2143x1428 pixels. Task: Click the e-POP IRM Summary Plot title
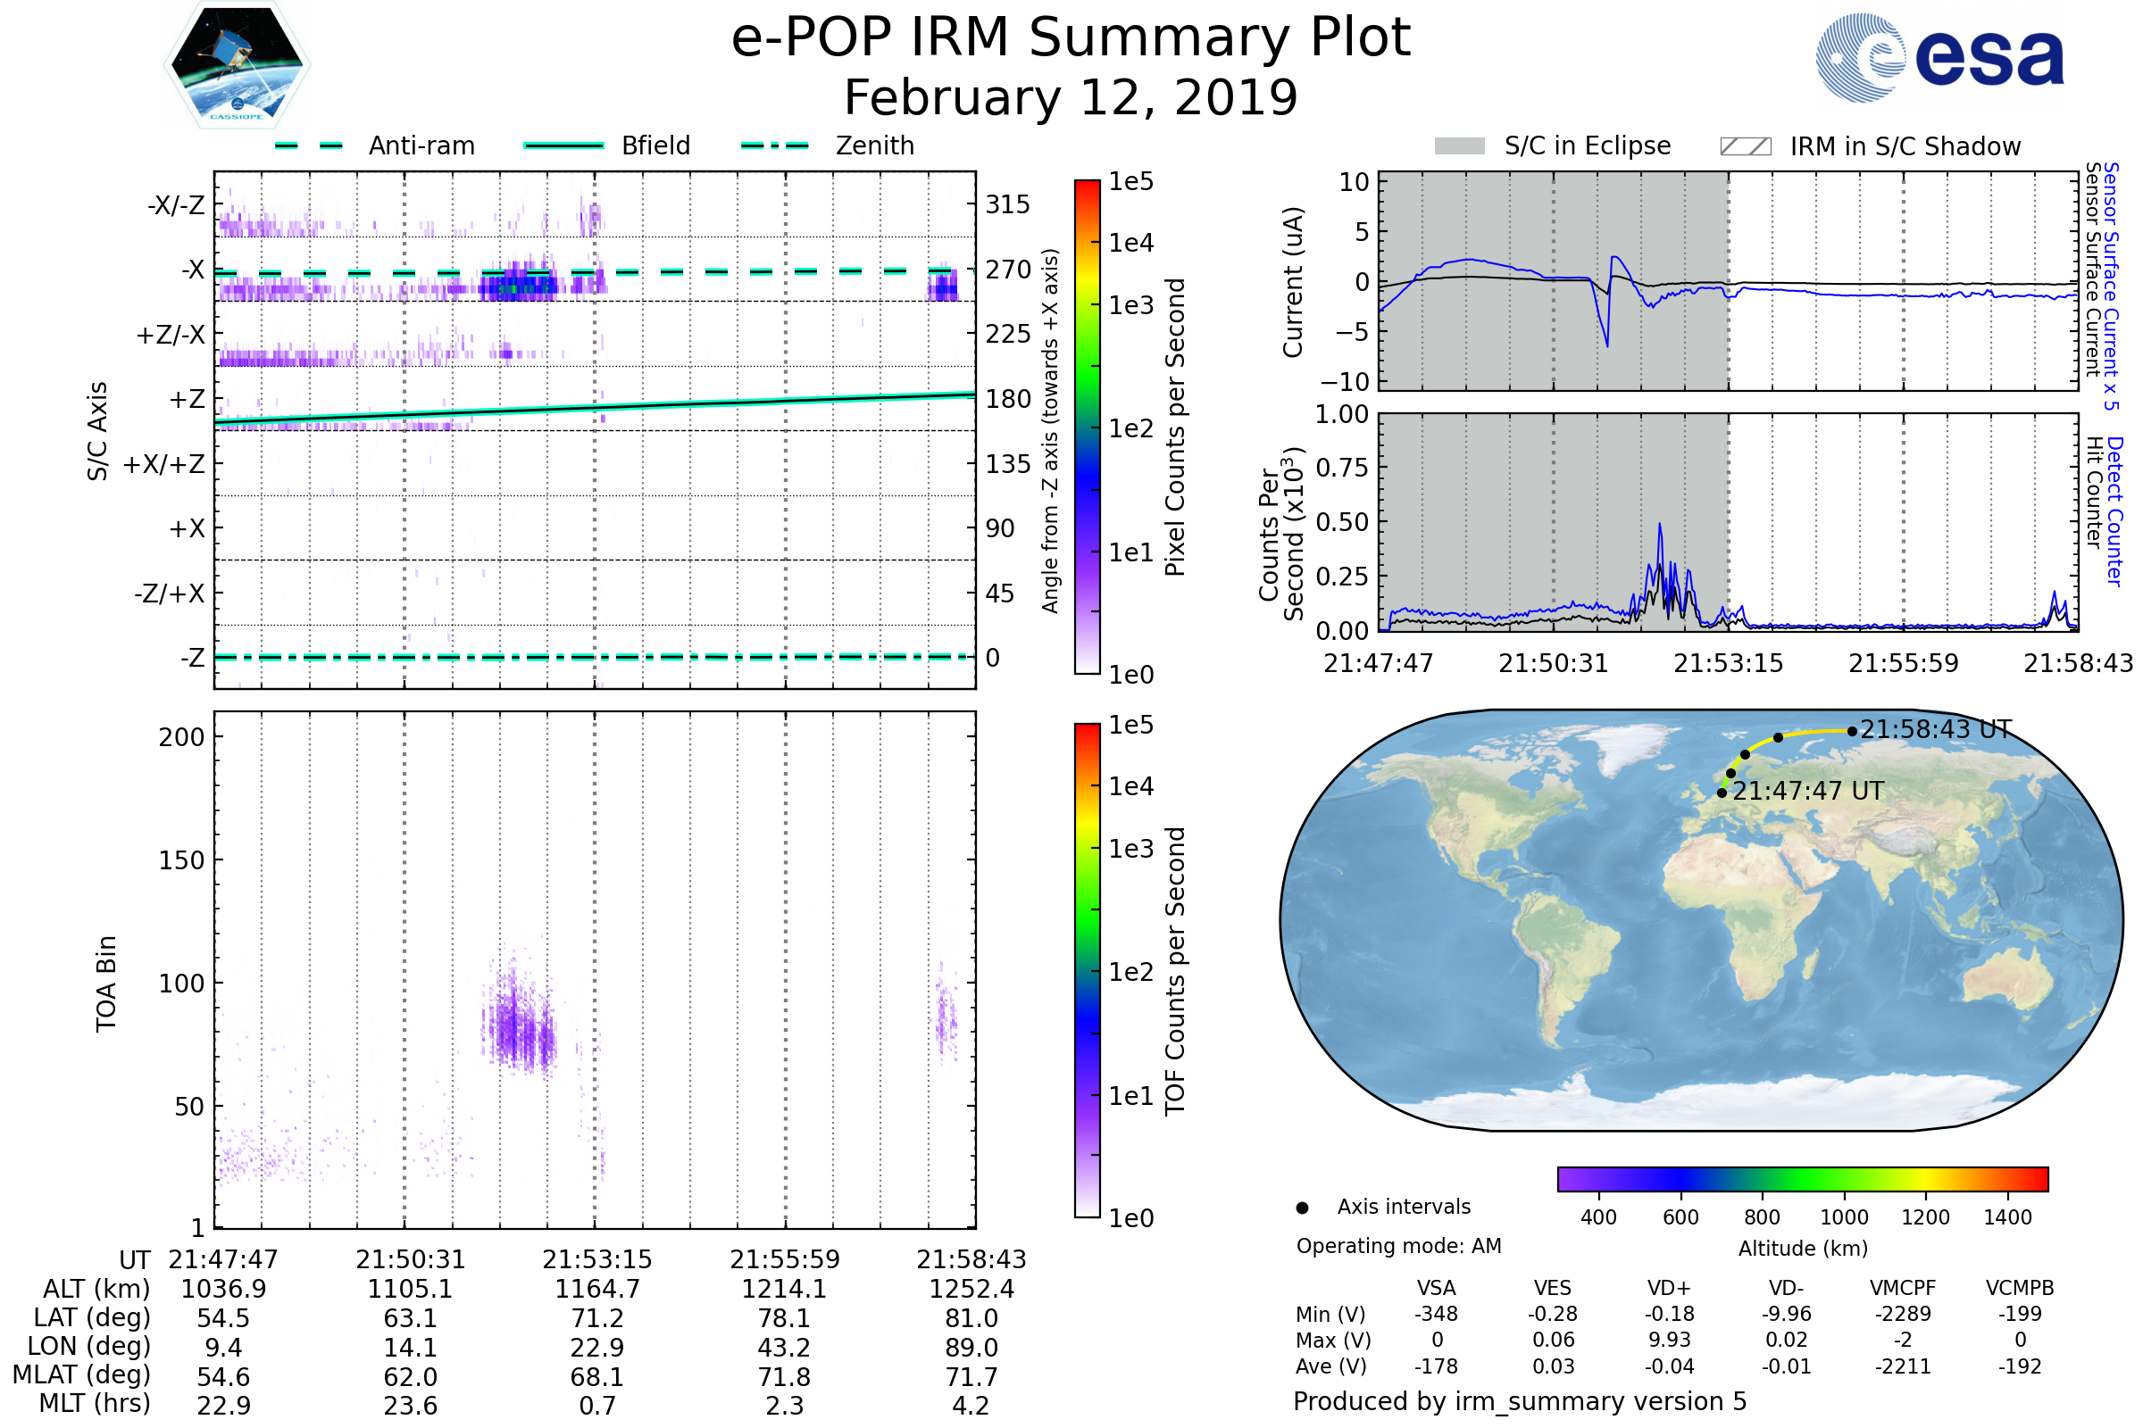tap(1071, 38)
